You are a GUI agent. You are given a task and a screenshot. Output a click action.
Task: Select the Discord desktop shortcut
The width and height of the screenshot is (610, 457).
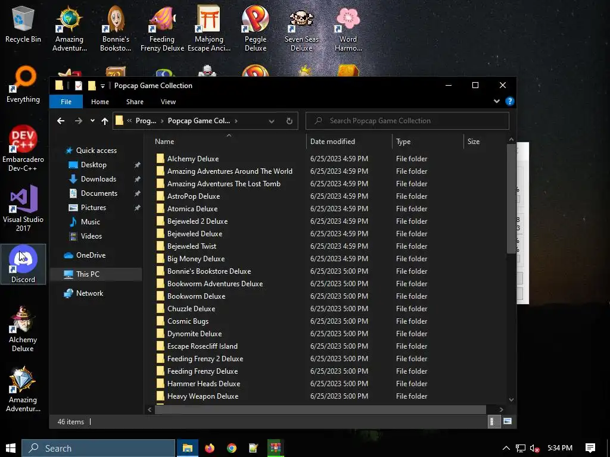23,264
